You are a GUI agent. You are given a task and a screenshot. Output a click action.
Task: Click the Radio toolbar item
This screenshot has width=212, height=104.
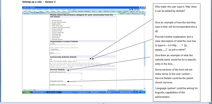100,11
